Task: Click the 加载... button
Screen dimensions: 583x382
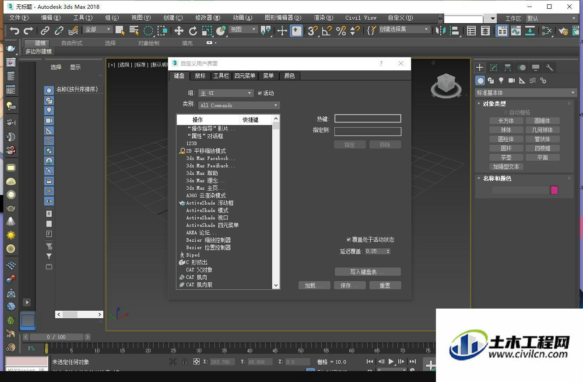Action: (x=314, y=285)
